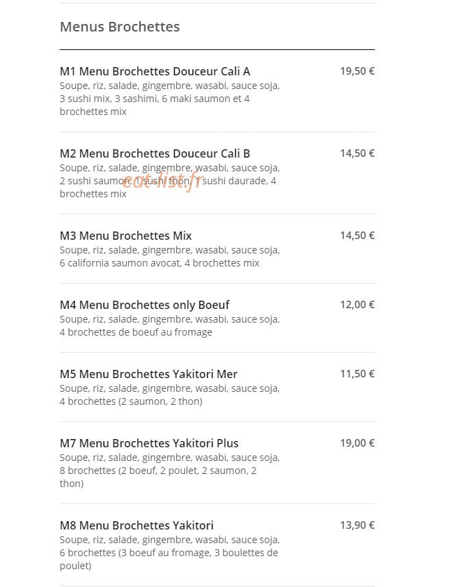Open M4 Menu Brochettes only Boeuf

pyautogui.click(x=145, y=305)
